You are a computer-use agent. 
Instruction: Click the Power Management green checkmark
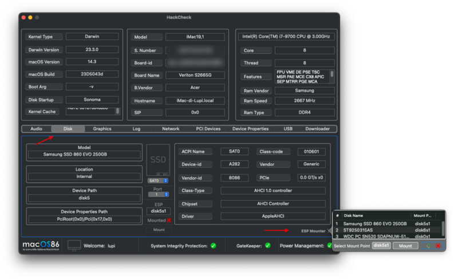pyautogui.click(x=330, y=246)
